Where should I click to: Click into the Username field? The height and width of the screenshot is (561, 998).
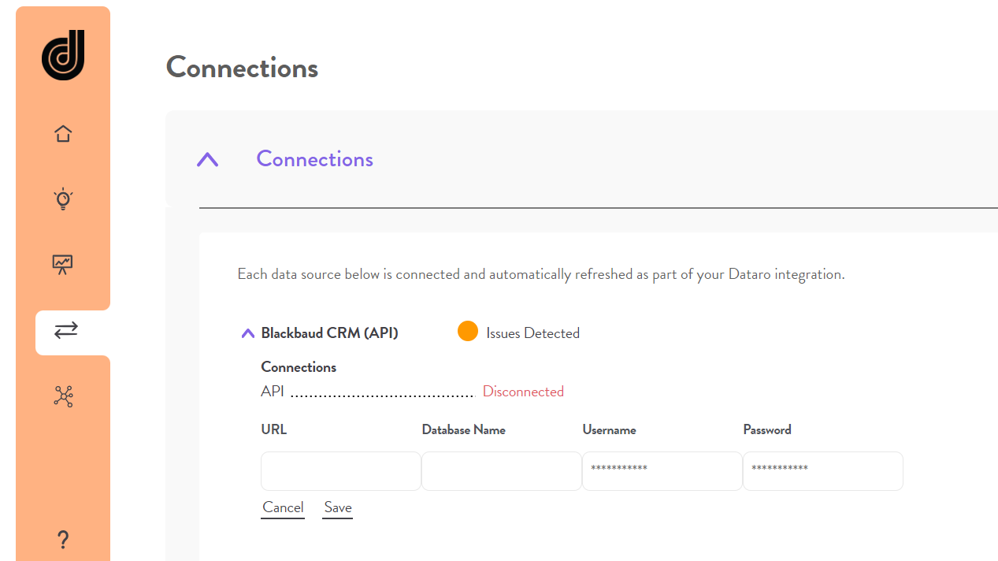pyautogui.click(x=662, y=471)
